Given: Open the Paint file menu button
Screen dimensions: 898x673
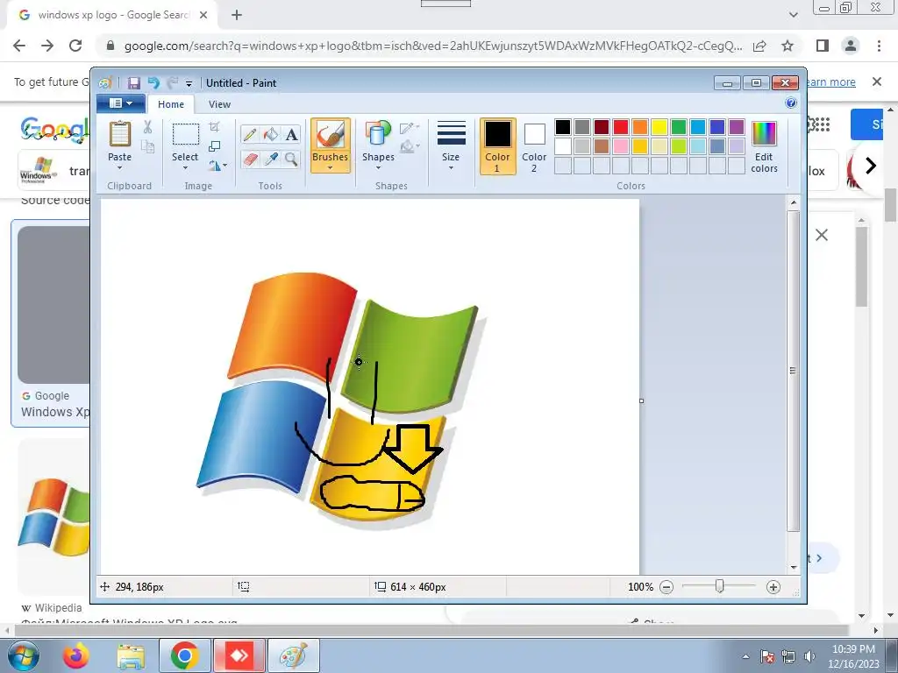Looking at the screenshot, I should click(x=120, y=103).
